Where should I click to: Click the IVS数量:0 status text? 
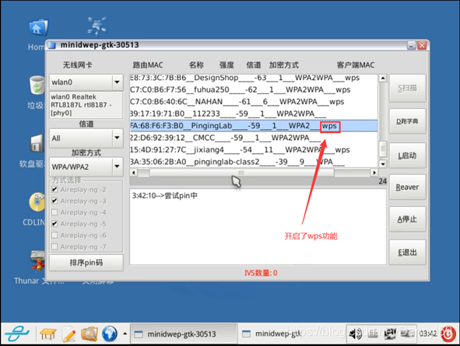[261, 273]
